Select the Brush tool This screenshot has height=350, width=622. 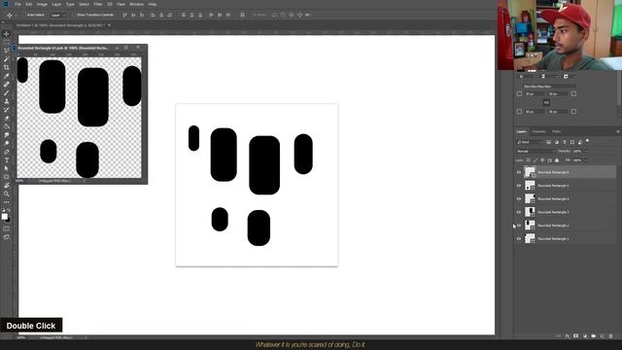coord(7,92)
